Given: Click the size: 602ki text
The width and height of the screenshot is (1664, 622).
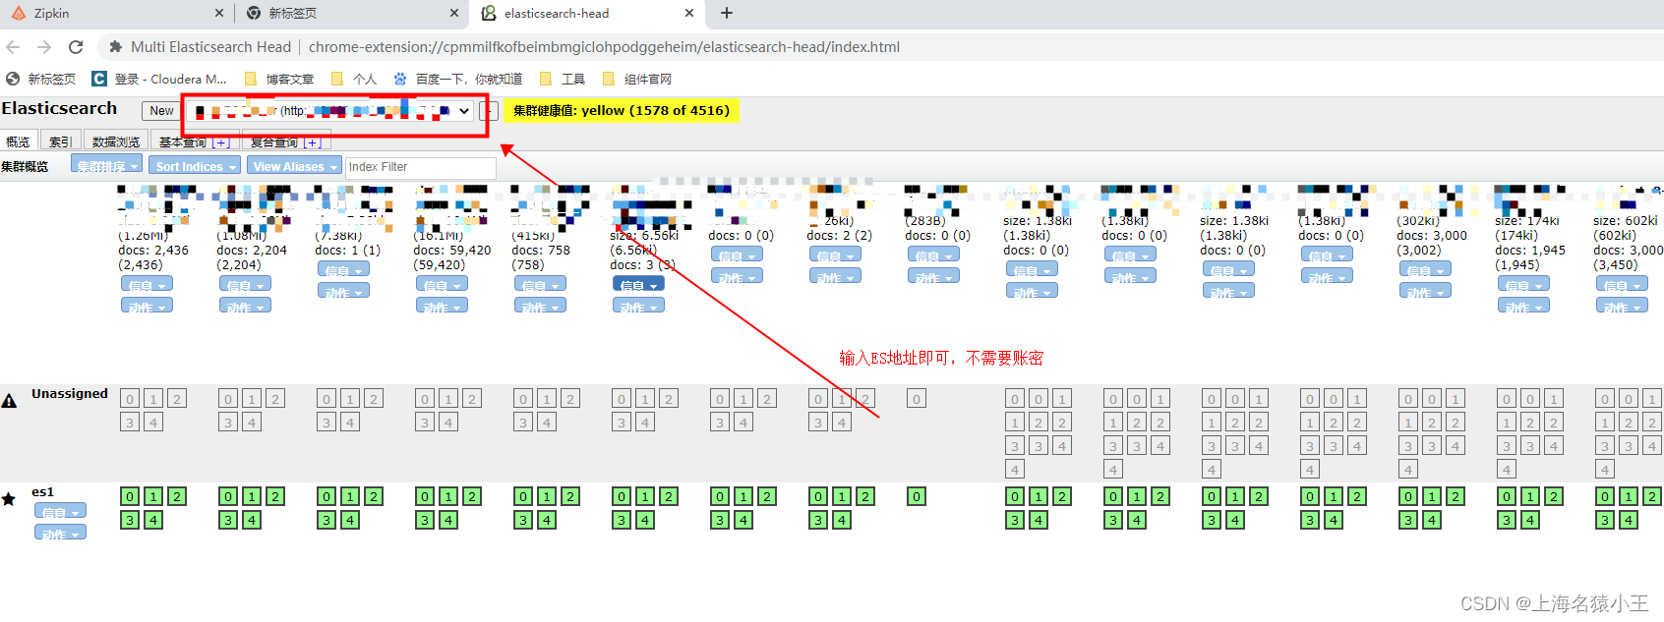Looking at the screenshot, I should point(1626,221).
